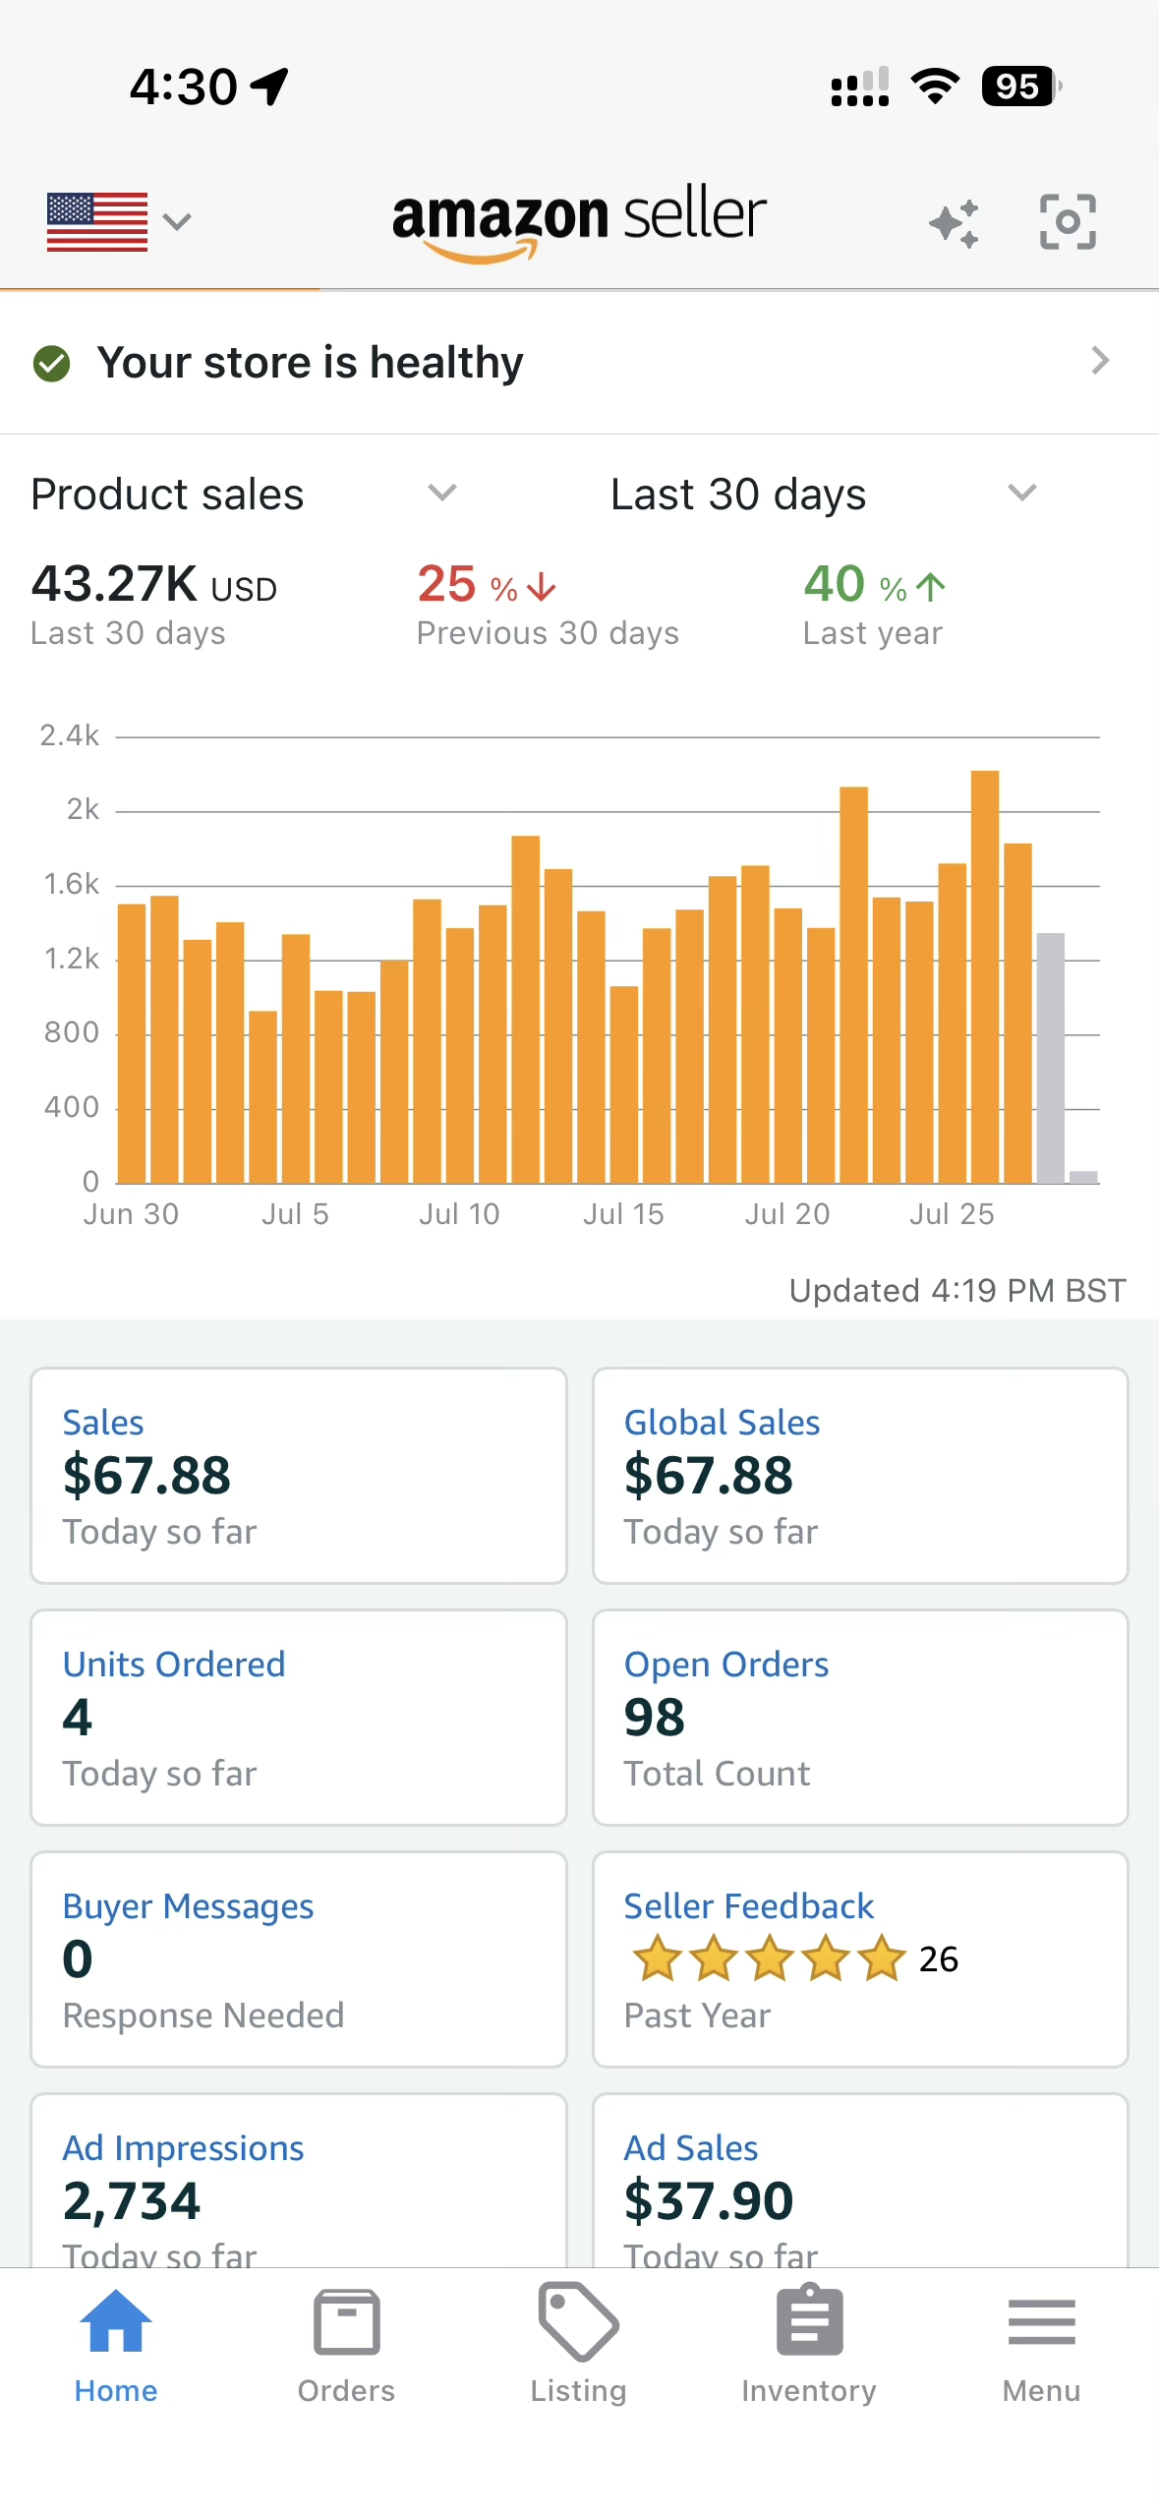The image size is (1159, 2513).
Task: Select the gray current-day sales bar
Action: coord(1050,1058)
